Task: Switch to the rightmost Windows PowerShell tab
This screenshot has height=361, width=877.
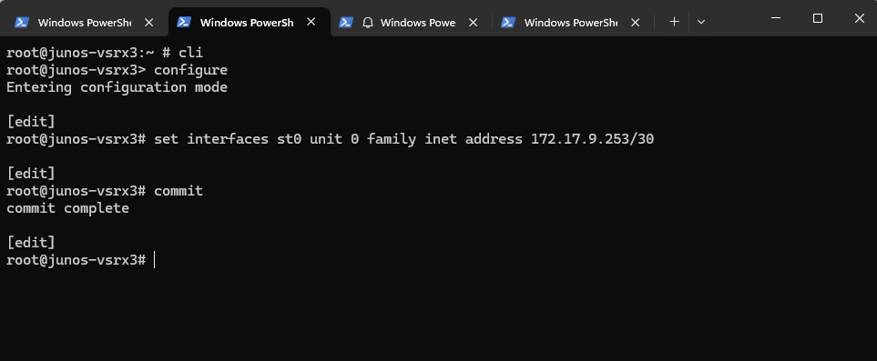Action: point(570,23)
